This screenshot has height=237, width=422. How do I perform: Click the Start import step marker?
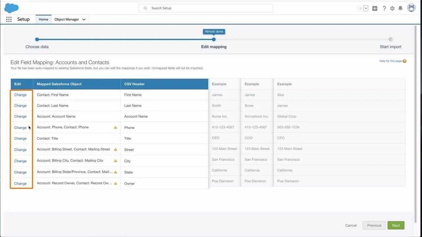pos(391,39)
